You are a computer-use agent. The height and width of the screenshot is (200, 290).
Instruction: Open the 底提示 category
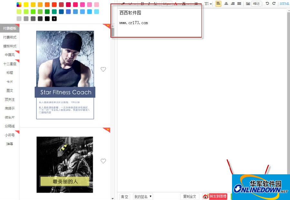(10, 109)
